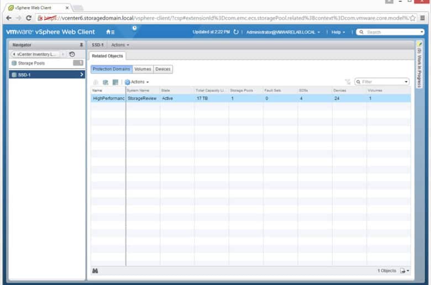The width and height of the screenshot is (431, 285).
Task: Sort by the Fault Sets column header
Action: click(280, 91)
